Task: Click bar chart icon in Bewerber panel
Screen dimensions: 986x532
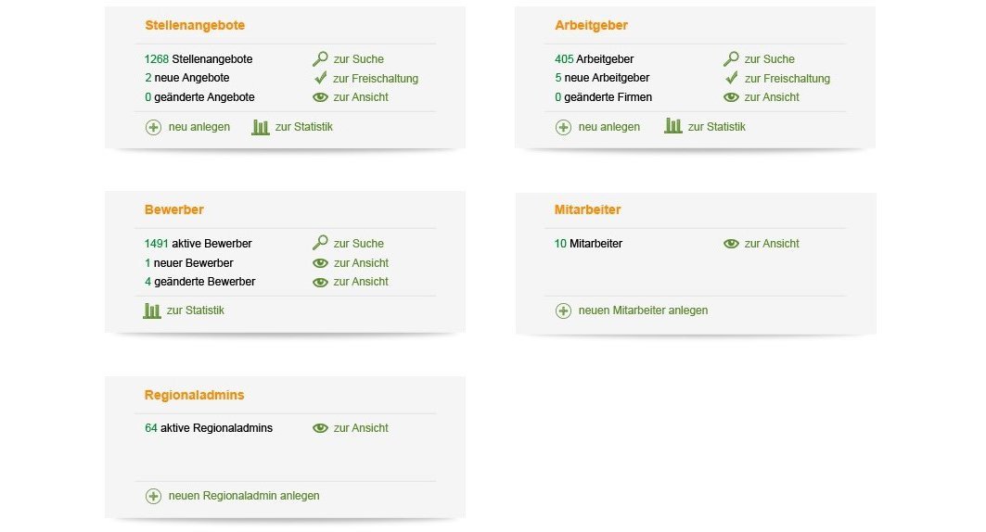Action: [152, 310]
